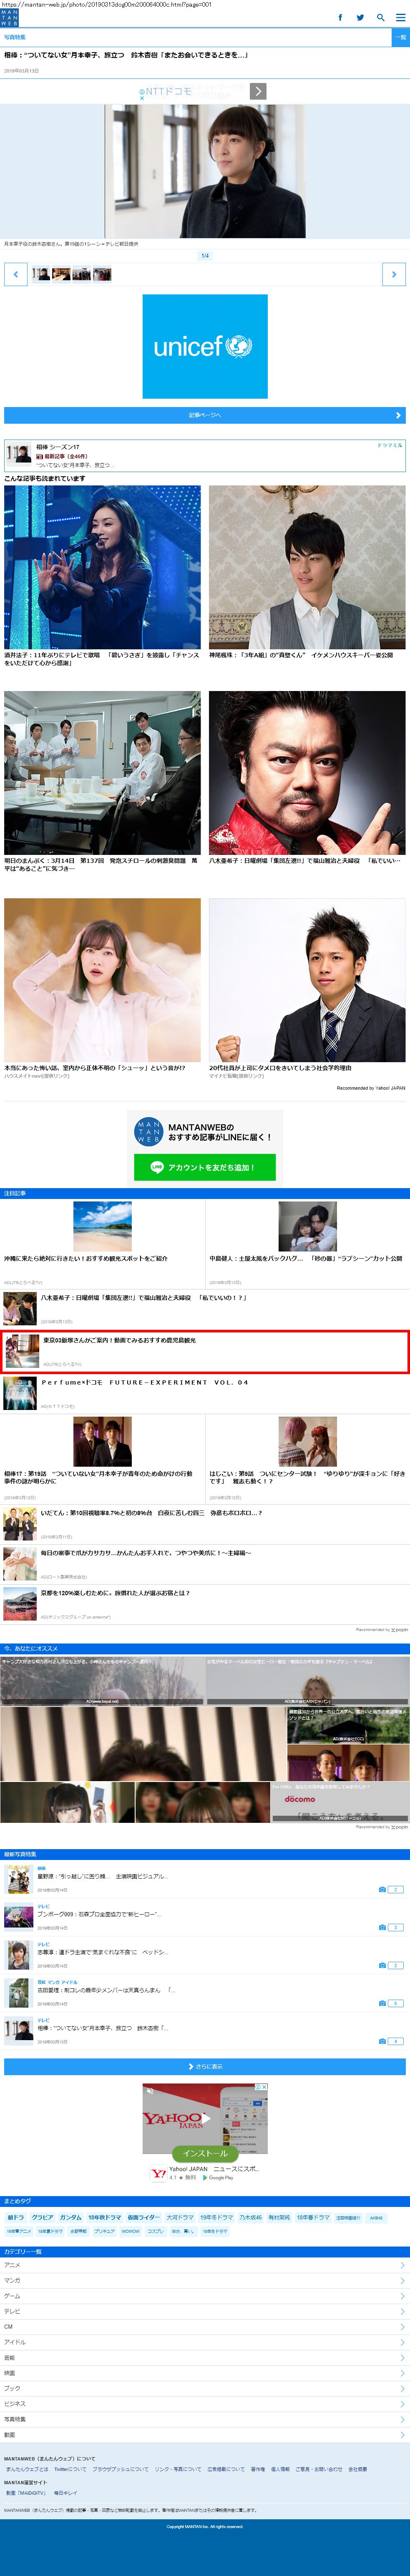The image size is (410, 2576).
Task: Click the arrow button on NTT docomo ad
Action: point(258,91)
